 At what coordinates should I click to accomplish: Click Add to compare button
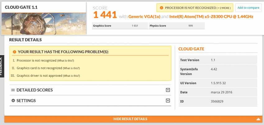click(248, 8)
